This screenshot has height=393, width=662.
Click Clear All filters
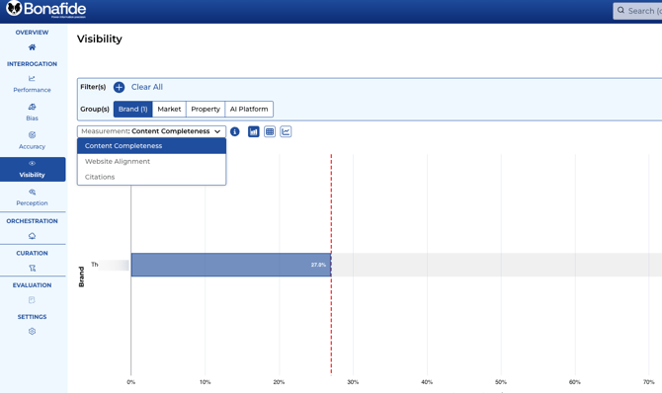tap(147, 87)
